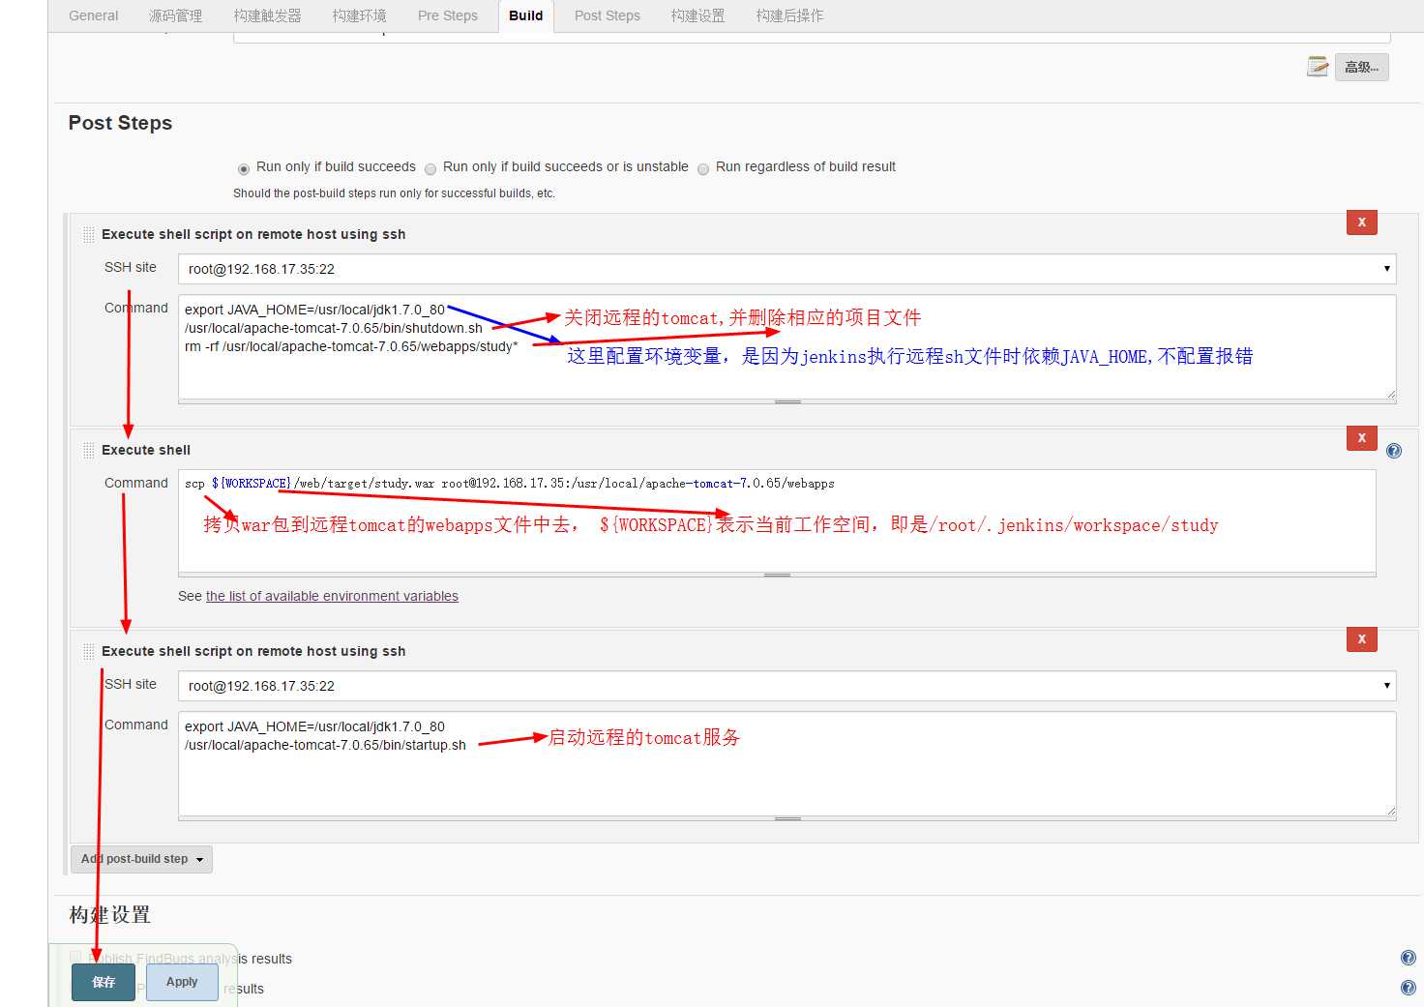
Task: Click the resize bar under the scp command box
Action: (x=777, y=575)
